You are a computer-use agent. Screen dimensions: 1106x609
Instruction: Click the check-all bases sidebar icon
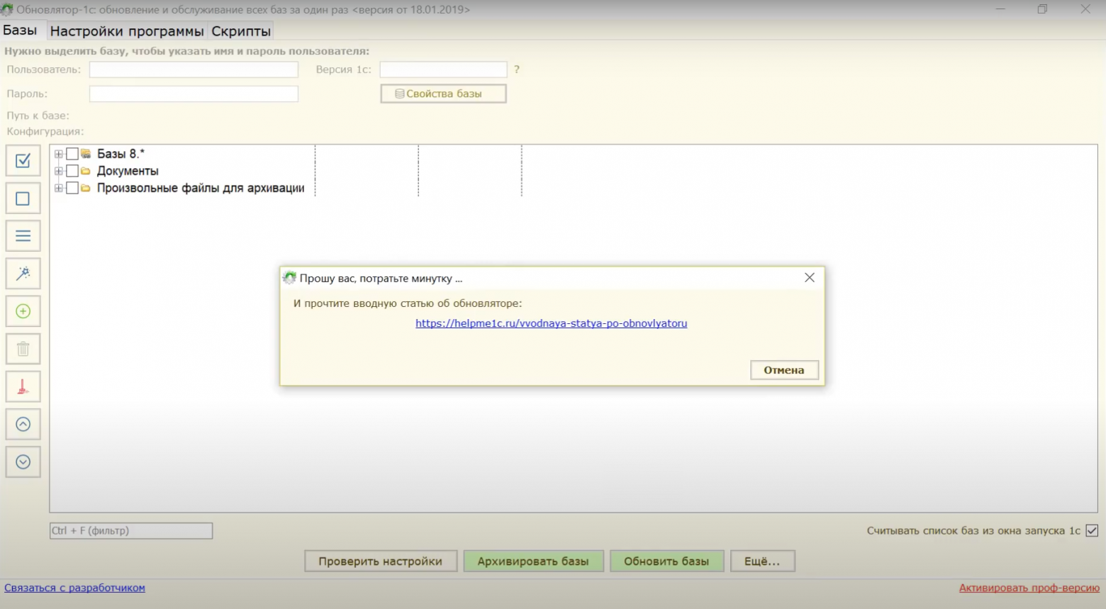point(23,161)
